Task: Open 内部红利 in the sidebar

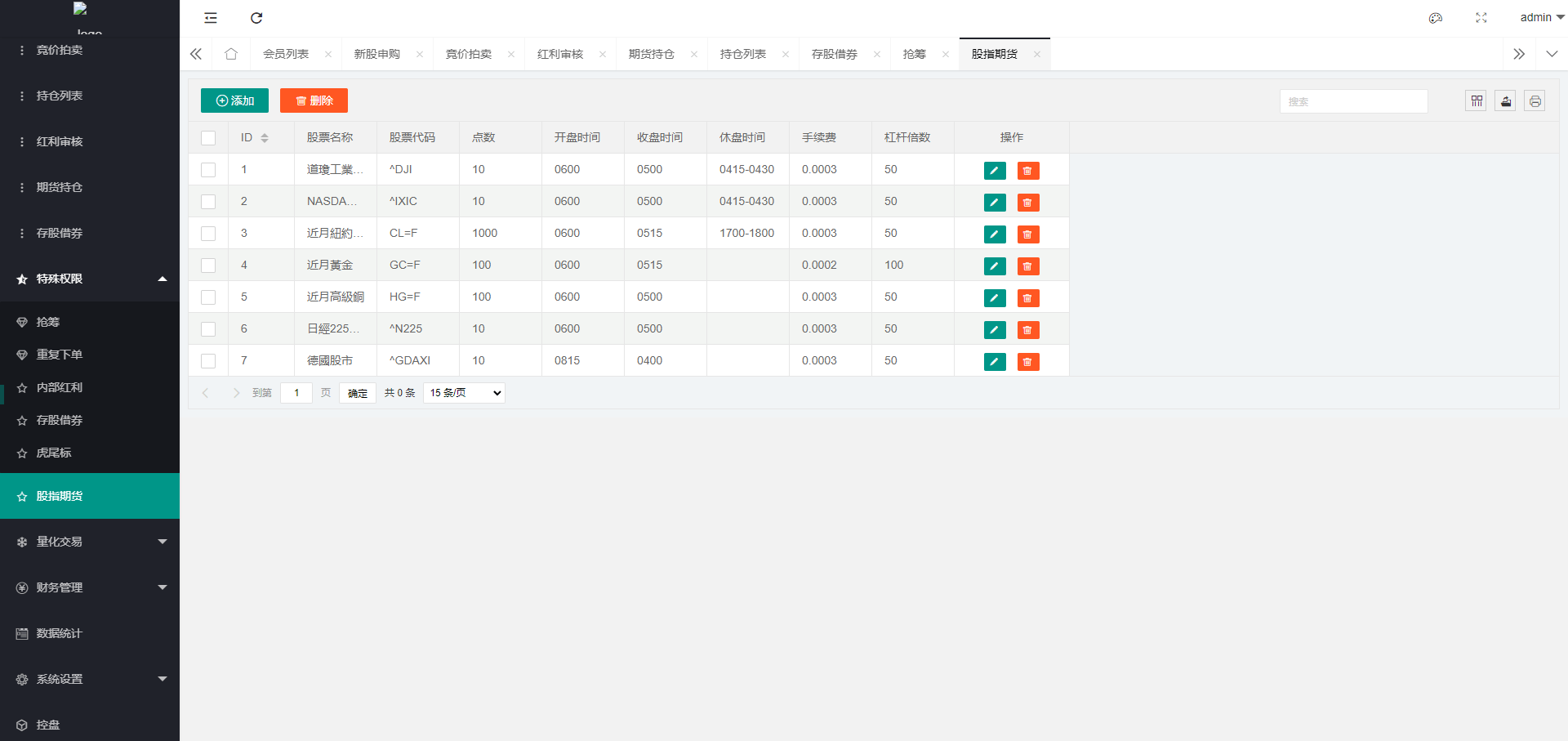Action: pos(60,387)
